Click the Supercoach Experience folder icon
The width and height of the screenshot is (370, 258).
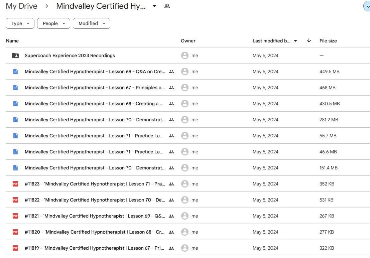(x=15, y=55)
